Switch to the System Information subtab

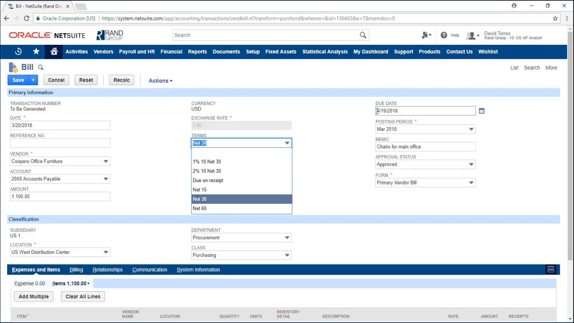[x=198, y=270]
